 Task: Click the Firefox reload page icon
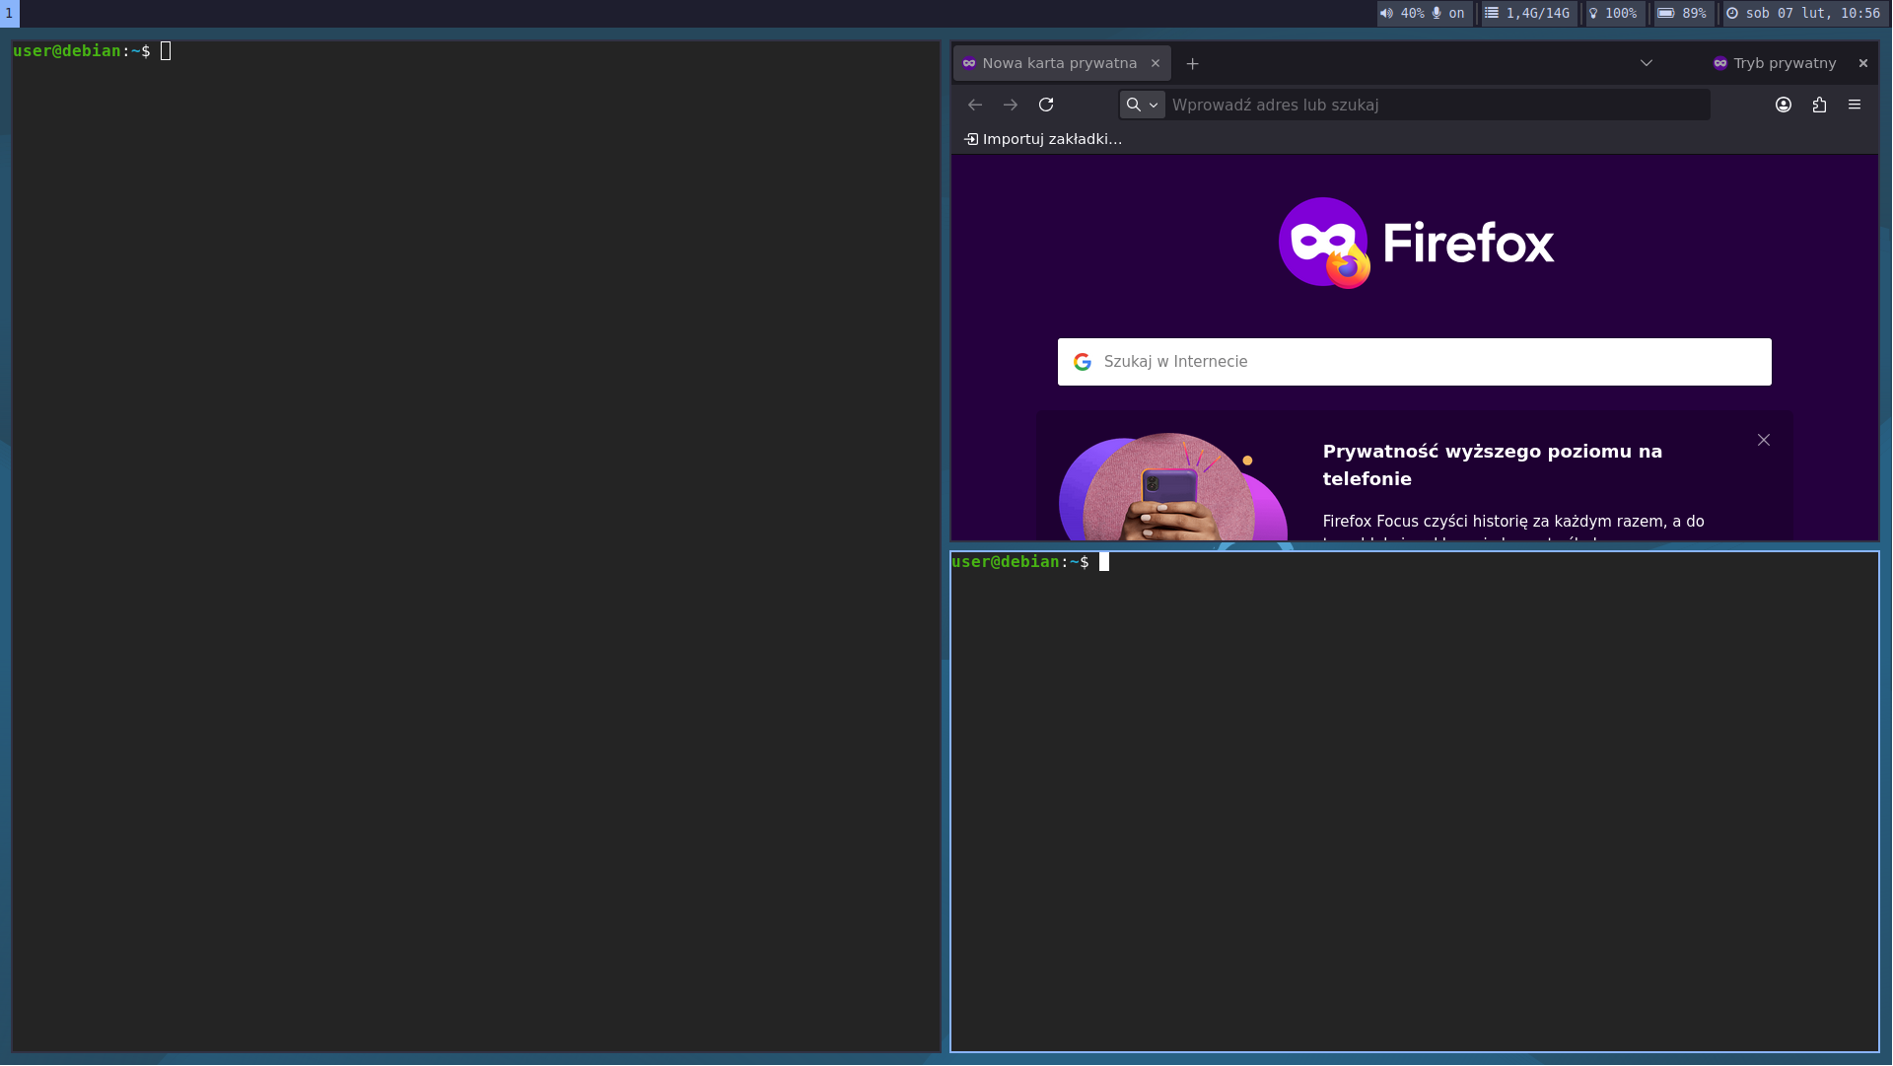pos(1046,105)
